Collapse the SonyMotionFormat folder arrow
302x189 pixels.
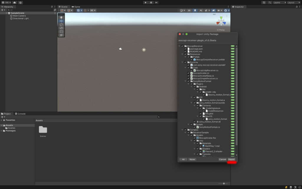(x=186, y=81)
